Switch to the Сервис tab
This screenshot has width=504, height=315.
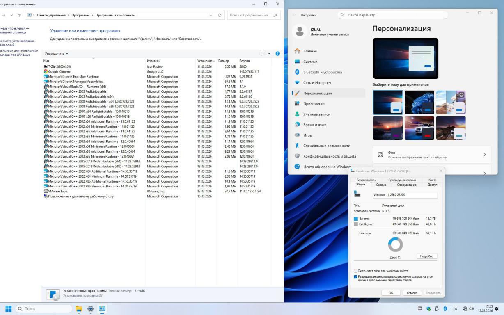(x=381, y=185)
